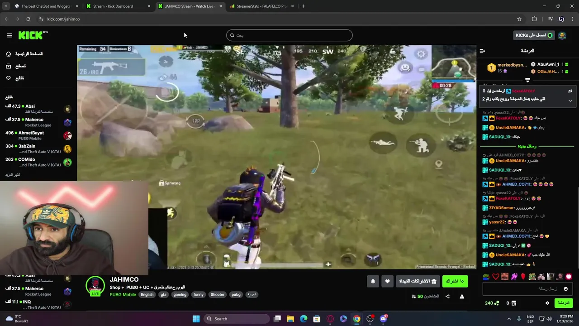Insert the crowned frog emote
This screenshot has width=579, height=326.
(x=532, y=277)
